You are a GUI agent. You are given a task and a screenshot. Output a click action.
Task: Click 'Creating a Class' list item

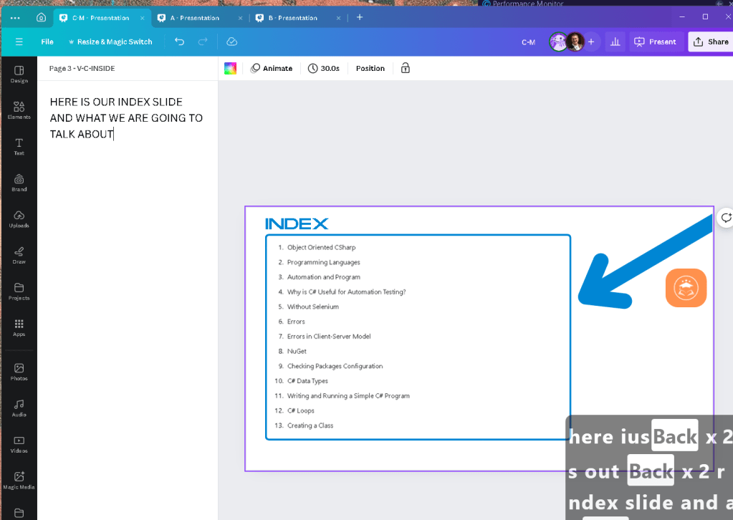[x=310, y=425]
